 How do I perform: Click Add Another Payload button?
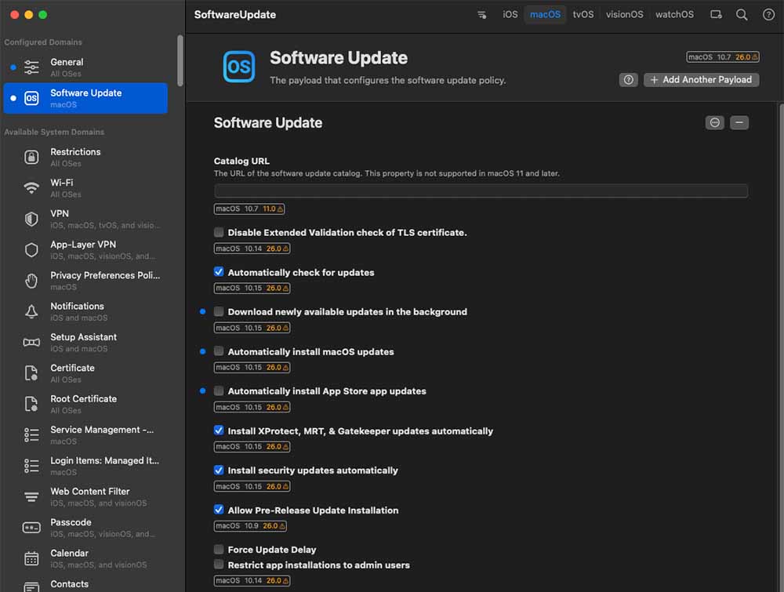click(701, 80)
